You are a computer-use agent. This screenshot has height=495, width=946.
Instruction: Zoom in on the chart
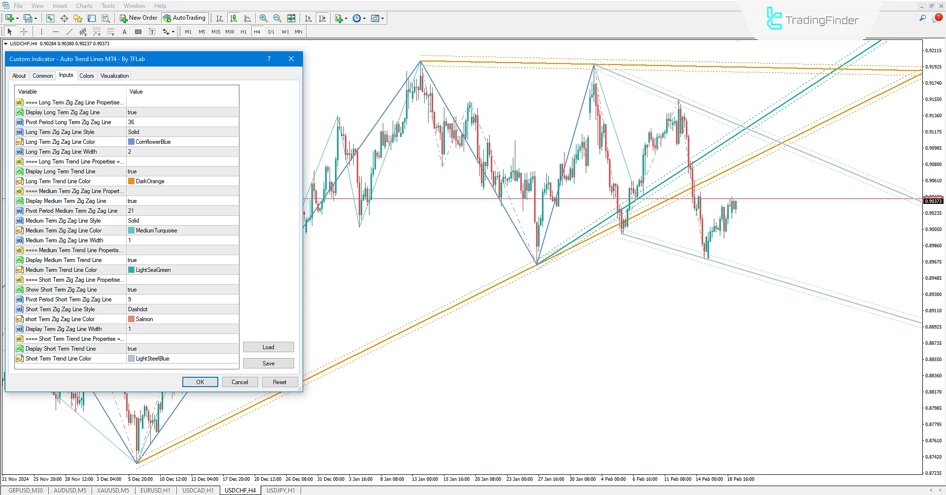tap(264, 18)
